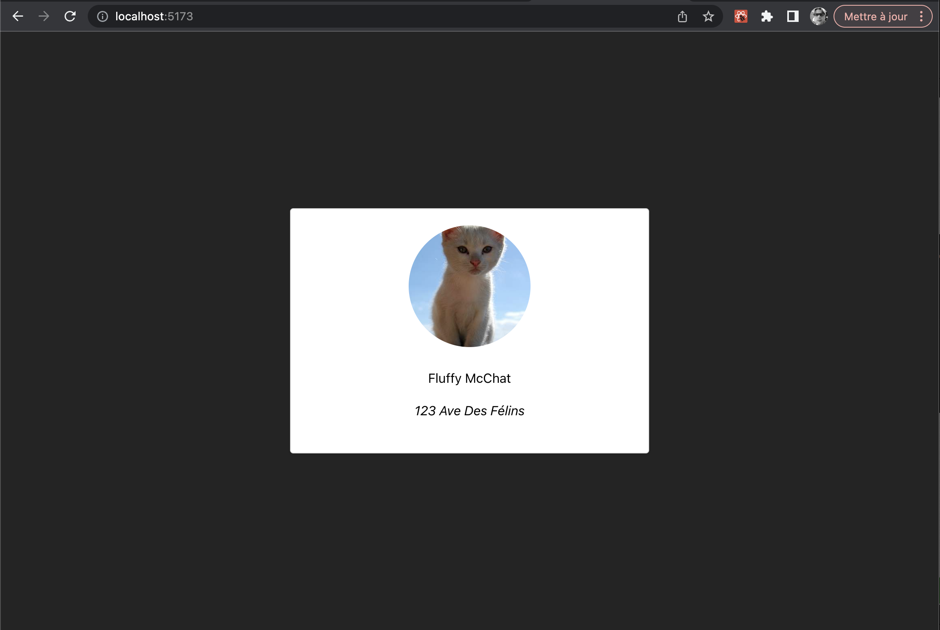The width and height of the screenshot is (940, 630).
Task: Click the browser profile avatar
Action: 818,16
